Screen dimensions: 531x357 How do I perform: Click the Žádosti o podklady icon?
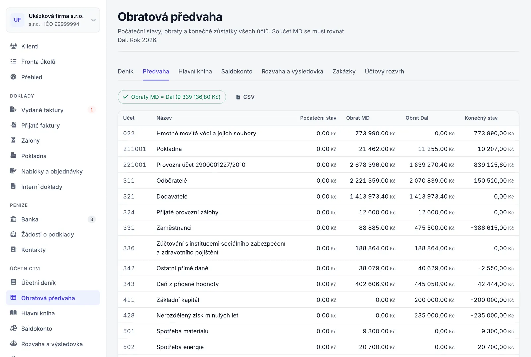coord(13,234)
